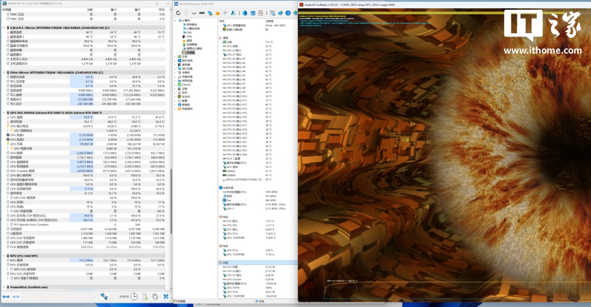This screenshot has height=307, width=591.
Task: Click HWiNFO blue X close sensors icon
Action: (x=166, y=297)
